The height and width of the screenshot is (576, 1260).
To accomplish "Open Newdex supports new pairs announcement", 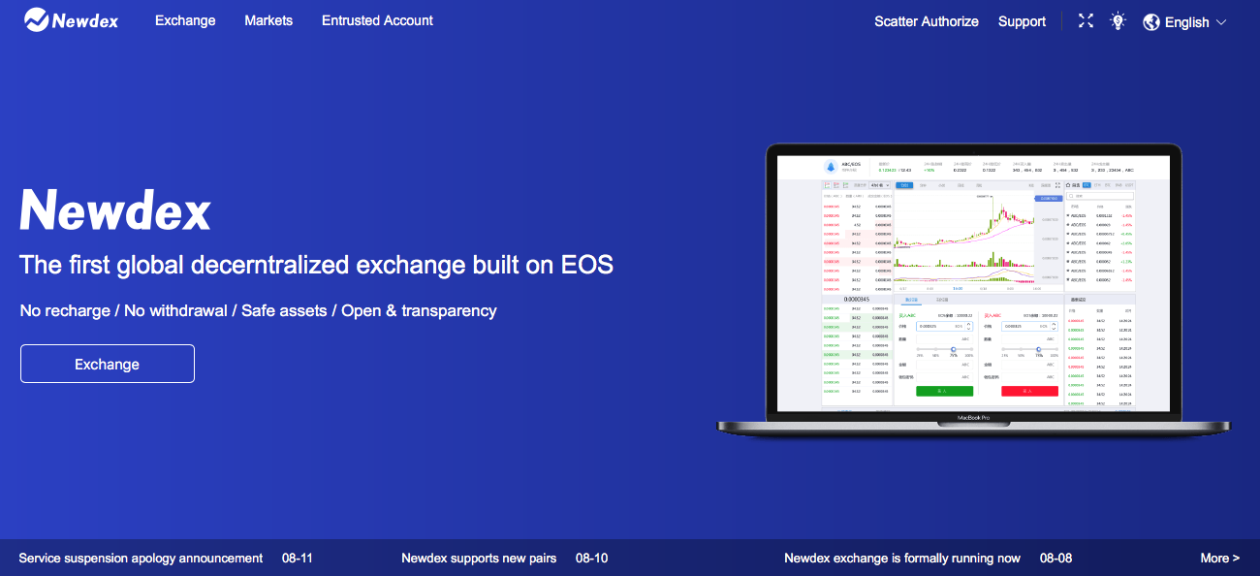I will pyautogui.click(x=479, y=558).
